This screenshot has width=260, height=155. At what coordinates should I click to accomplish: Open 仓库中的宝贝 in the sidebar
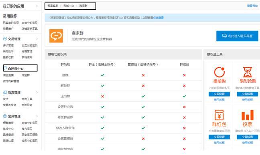click(30, 141)
